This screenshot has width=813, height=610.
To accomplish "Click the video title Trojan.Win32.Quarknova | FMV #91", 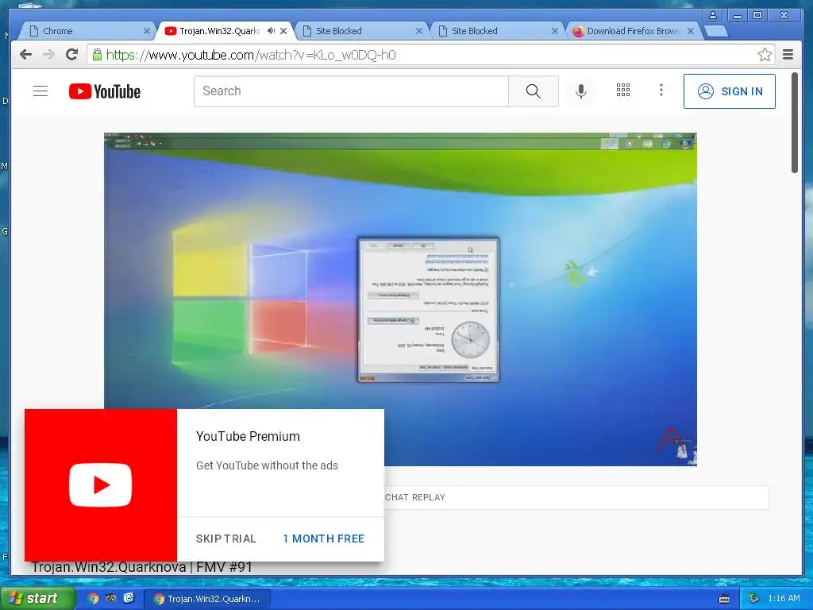I will point(141,567).
